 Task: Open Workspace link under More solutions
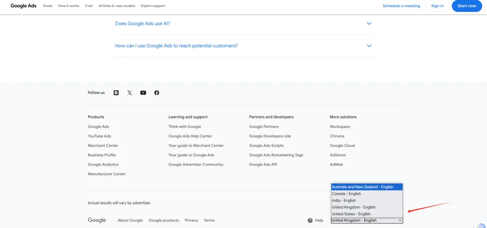tap(340, 127)
